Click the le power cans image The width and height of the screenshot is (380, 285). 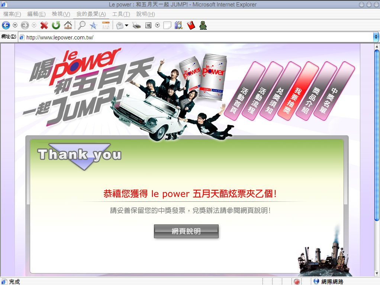click(x=203, y=77)
